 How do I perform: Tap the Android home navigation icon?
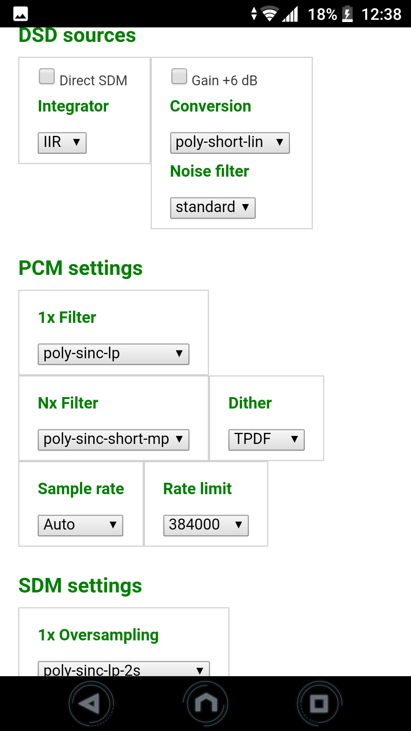[x=205, y=703]
